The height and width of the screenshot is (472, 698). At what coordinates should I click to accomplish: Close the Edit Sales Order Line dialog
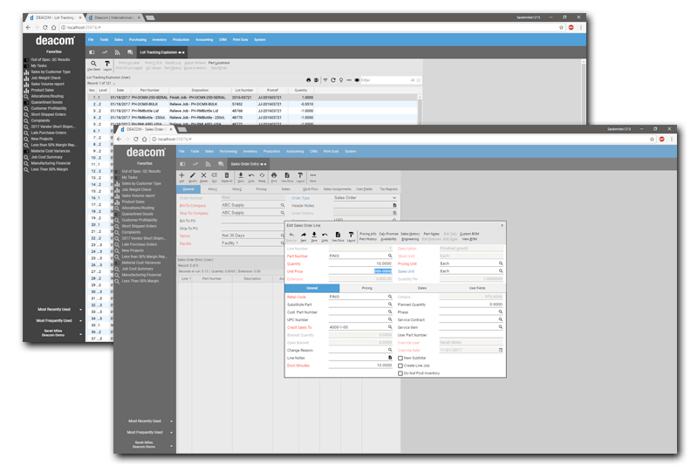(x=502, y=225)
